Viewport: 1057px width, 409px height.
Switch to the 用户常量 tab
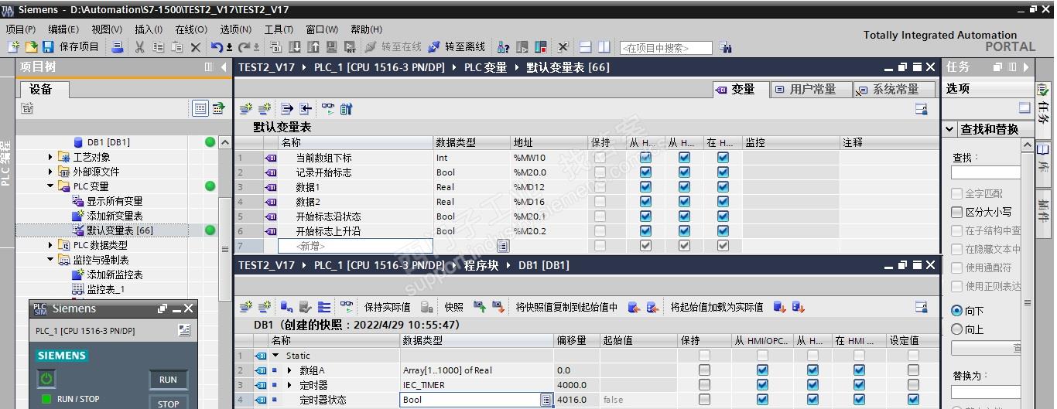[x=812, y=90]
